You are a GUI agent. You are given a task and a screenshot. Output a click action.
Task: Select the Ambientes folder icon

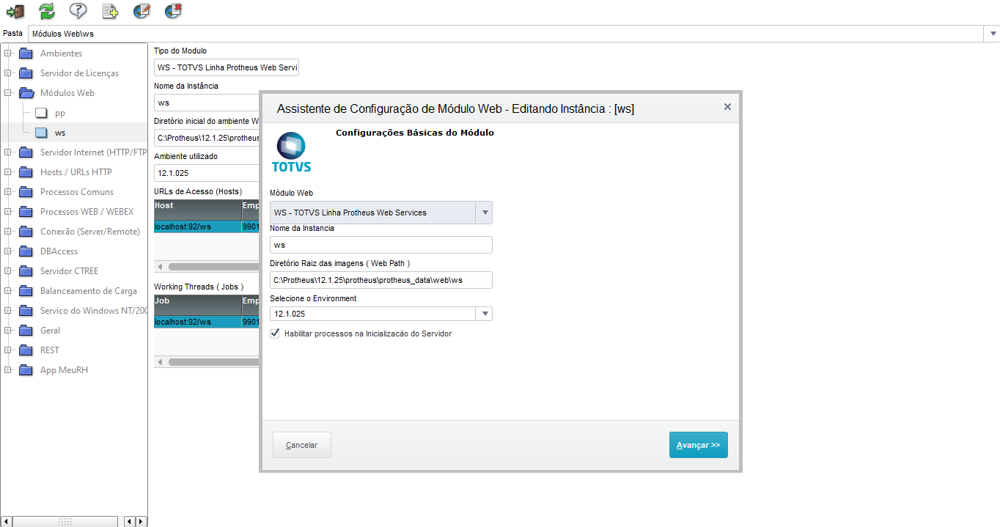pos(26,54)
